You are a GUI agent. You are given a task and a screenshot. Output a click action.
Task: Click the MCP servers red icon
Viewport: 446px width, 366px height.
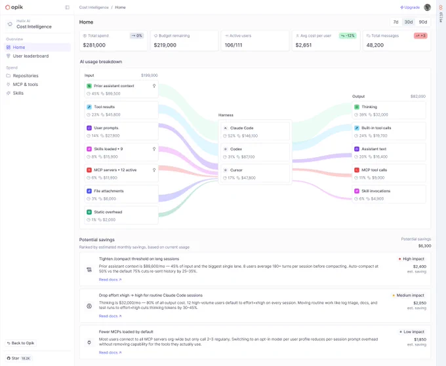pyautogui.click(x=89, y=170)
